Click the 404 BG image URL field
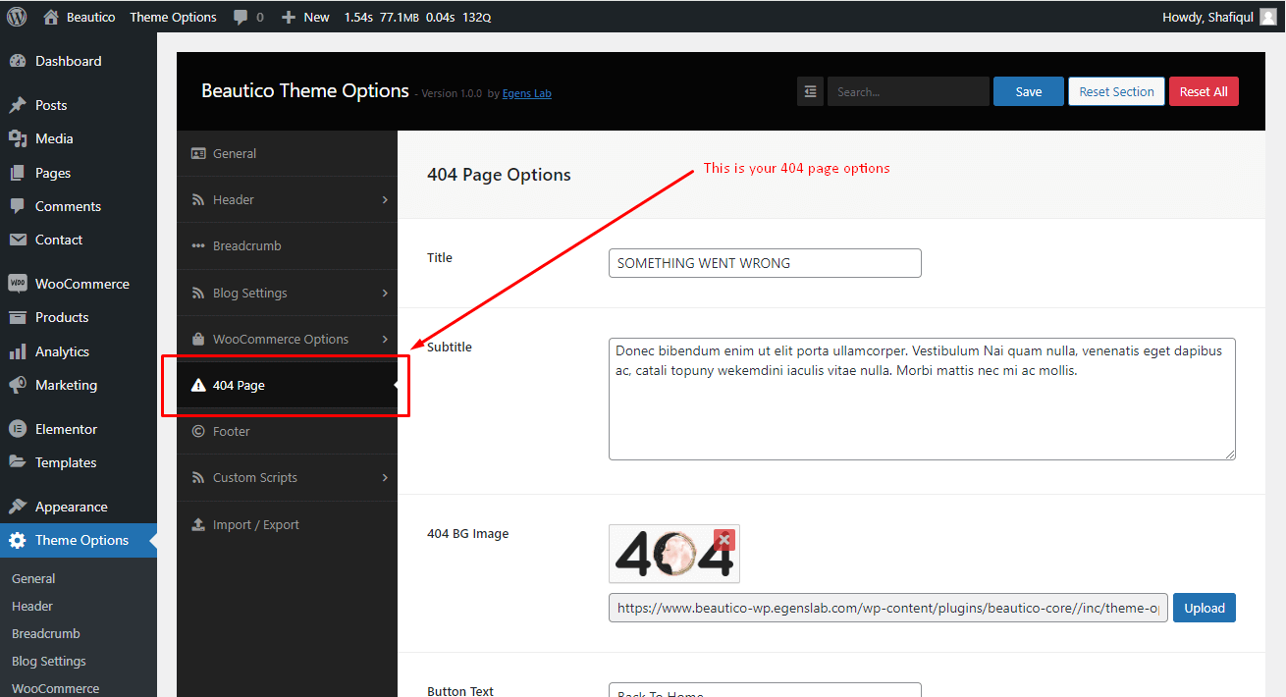The image size is (1286, 697). click(888, 608)
